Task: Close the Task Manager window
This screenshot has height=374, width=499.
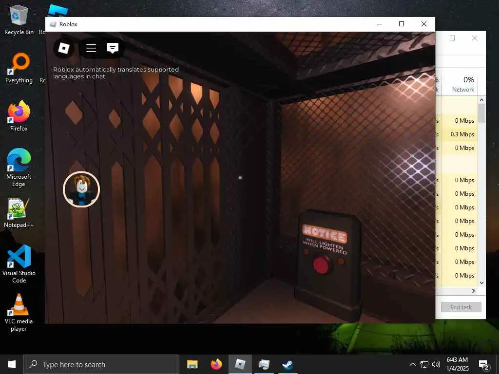Action: point(475,38)
